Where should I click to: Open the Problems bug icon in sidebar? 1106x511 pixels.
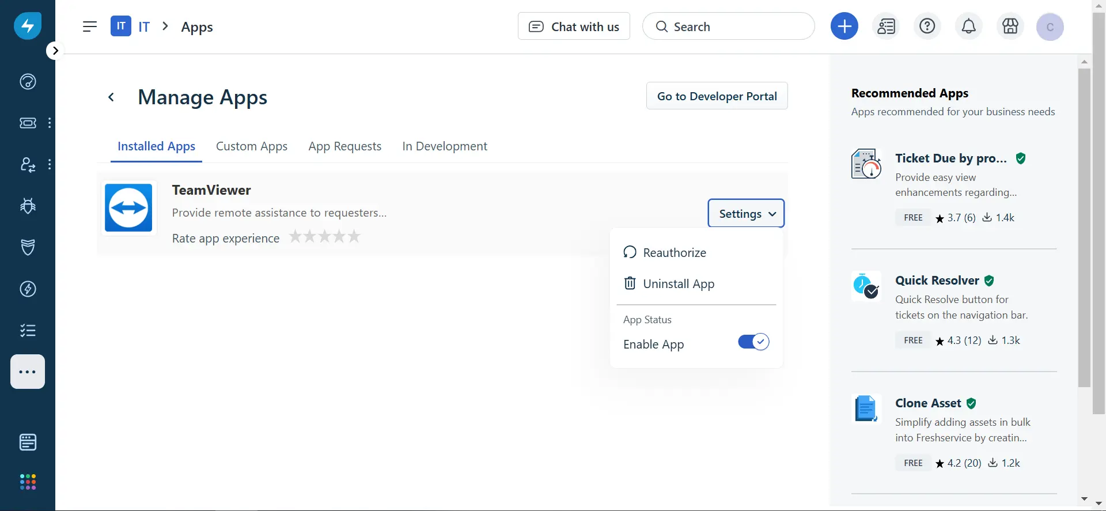[28, 206]
